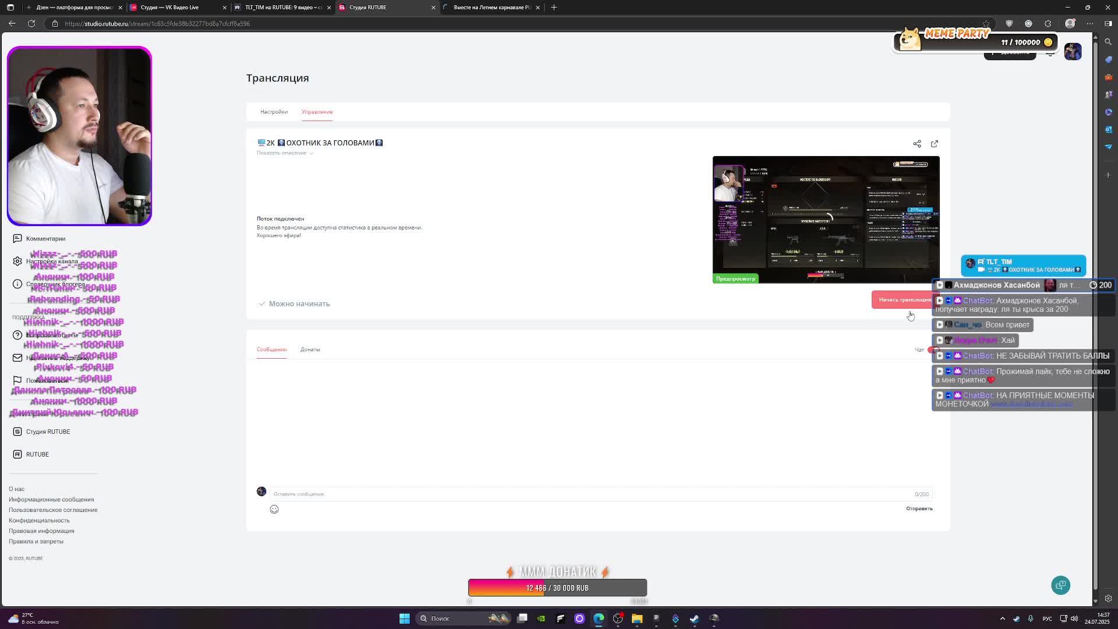Select the Донаты tab
Viewport: 1118px width, 629px height.
310,349
